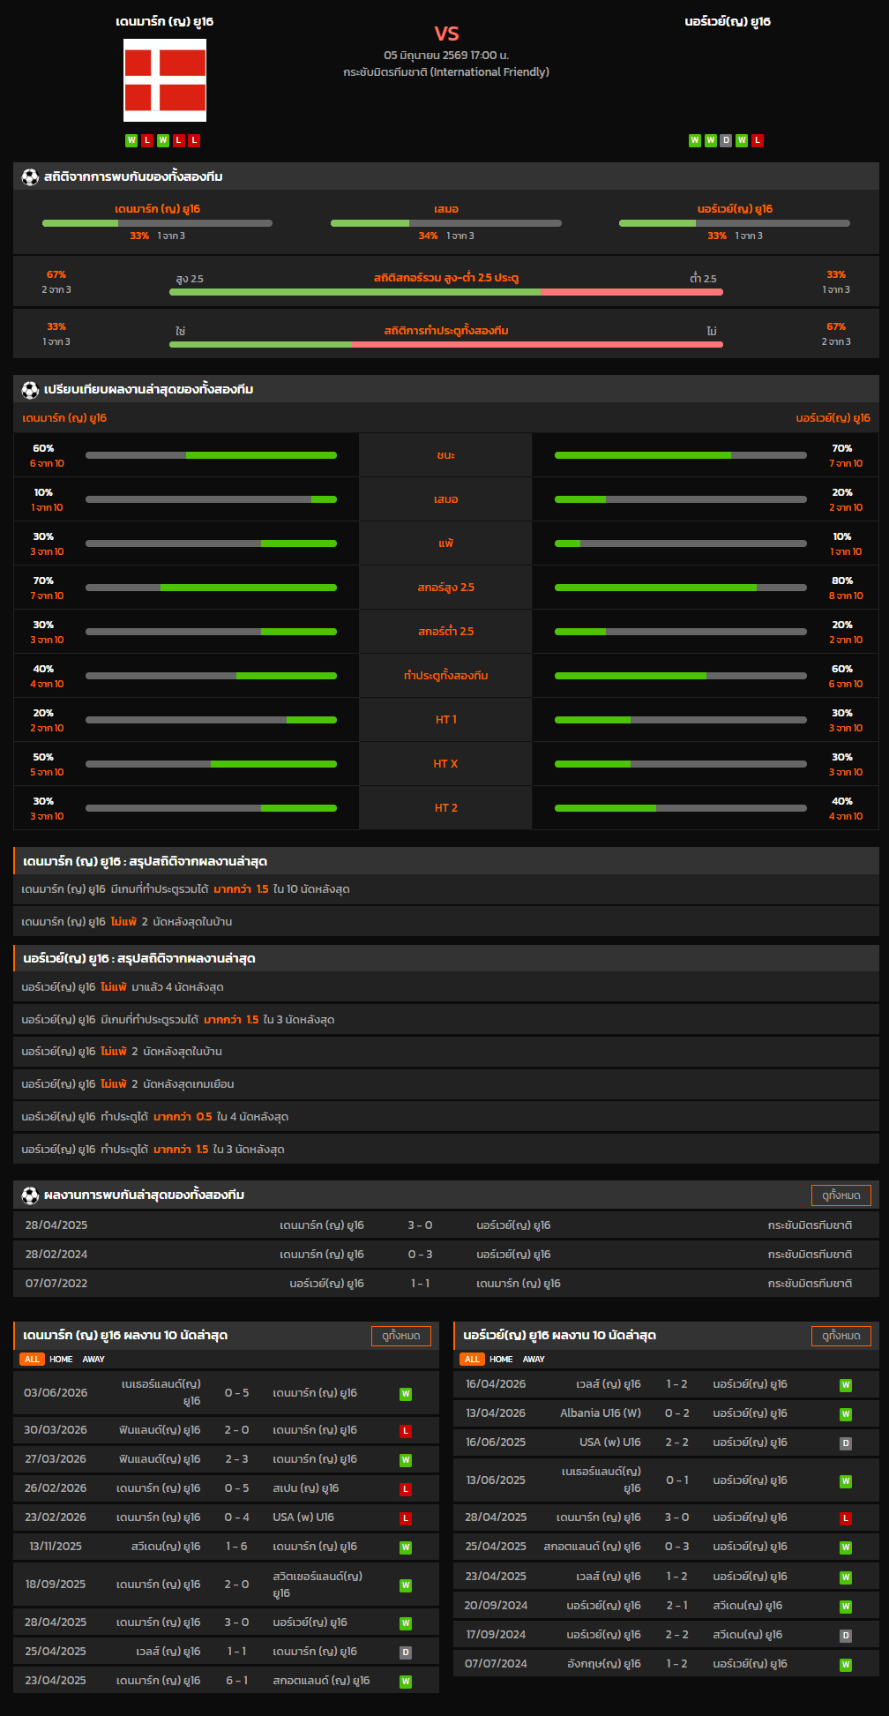Select ALL tab in Norway last 10 matches
The width and height of the screenshot is (889, 1716).
472,1360
